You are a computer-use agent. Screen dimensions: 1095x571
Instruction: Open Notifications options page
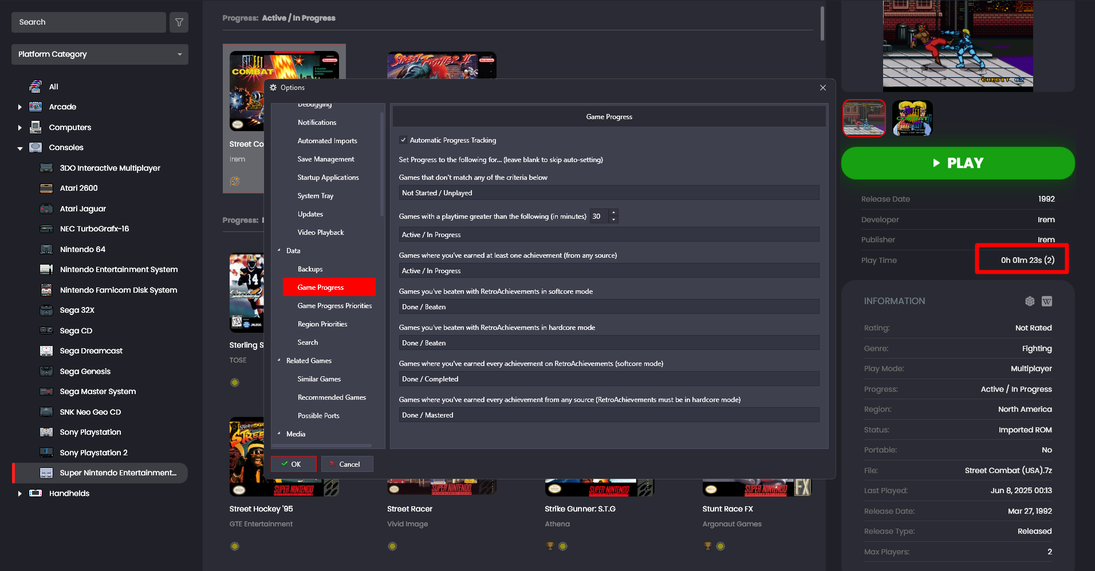[317, 123]
